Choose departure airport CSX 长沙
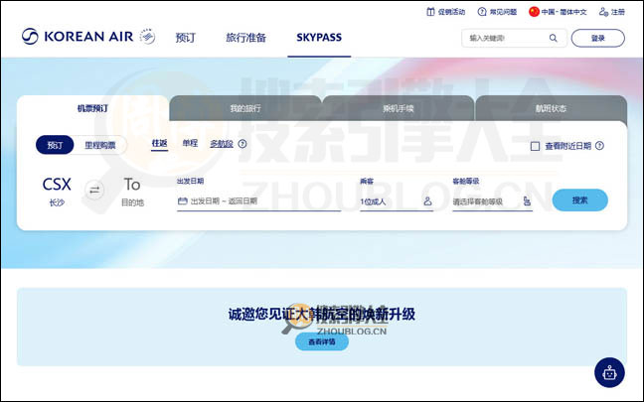 coord(57,191)
